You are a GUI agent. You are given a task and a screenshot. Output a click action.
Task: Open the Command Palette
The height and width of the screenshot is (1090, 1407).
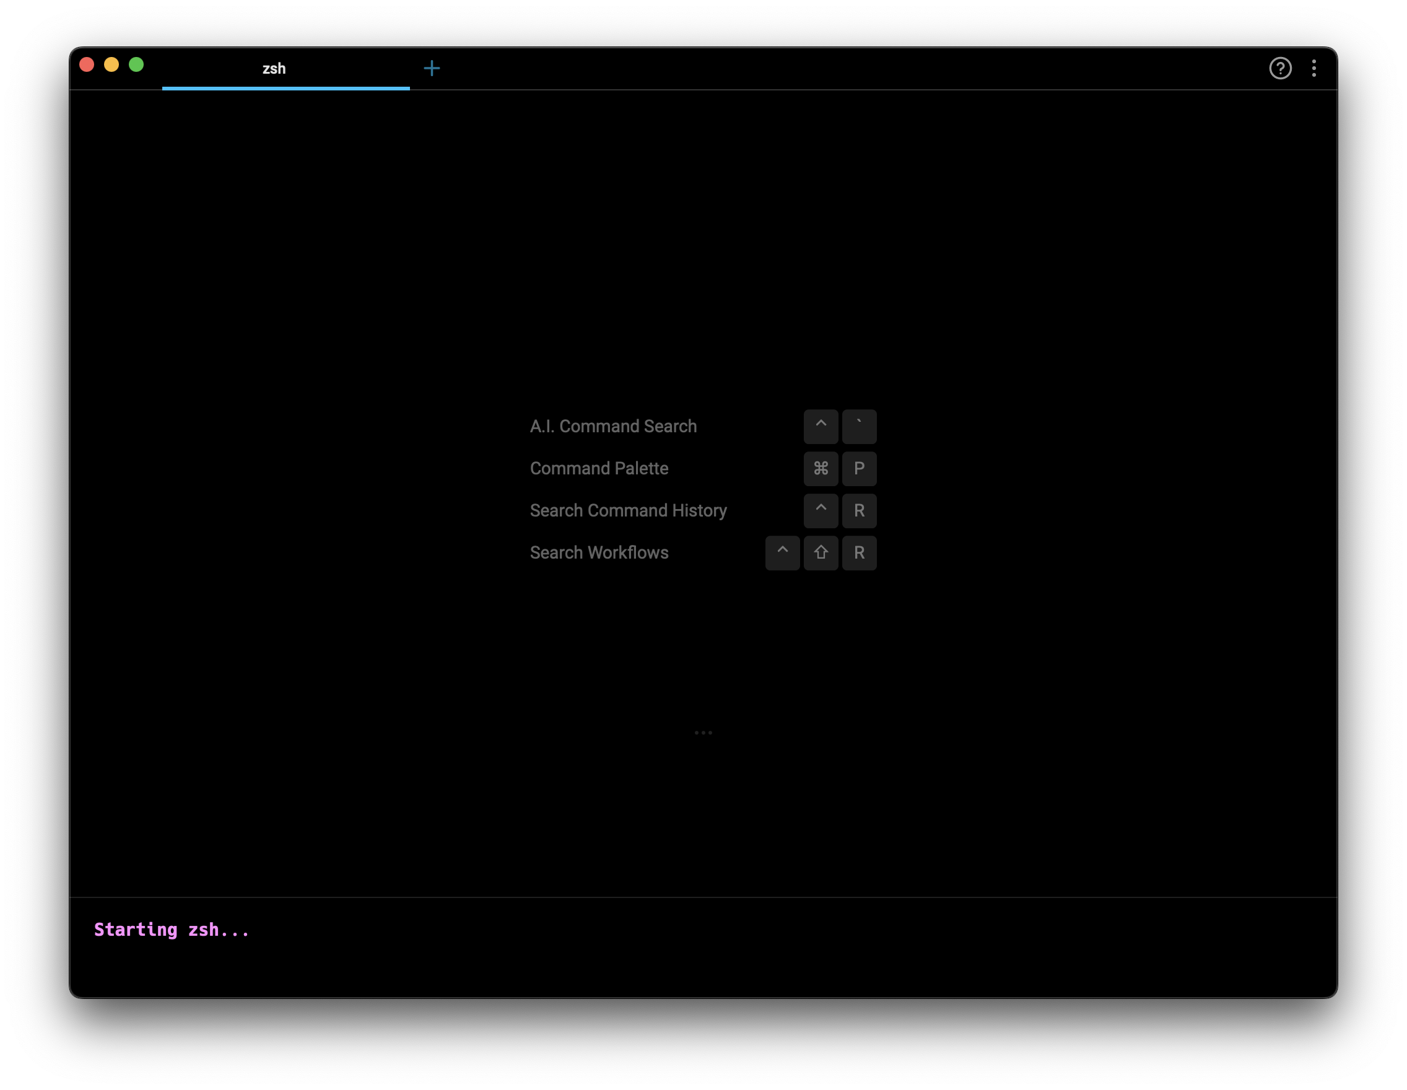(x=598, y=469)
